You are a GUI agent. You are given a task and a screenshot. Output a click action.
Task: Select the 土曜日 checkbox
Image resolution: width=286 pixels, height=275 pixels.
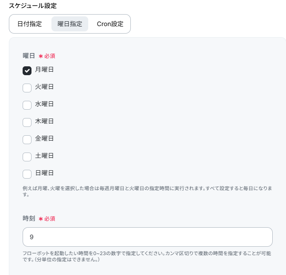tap(27, 157)
